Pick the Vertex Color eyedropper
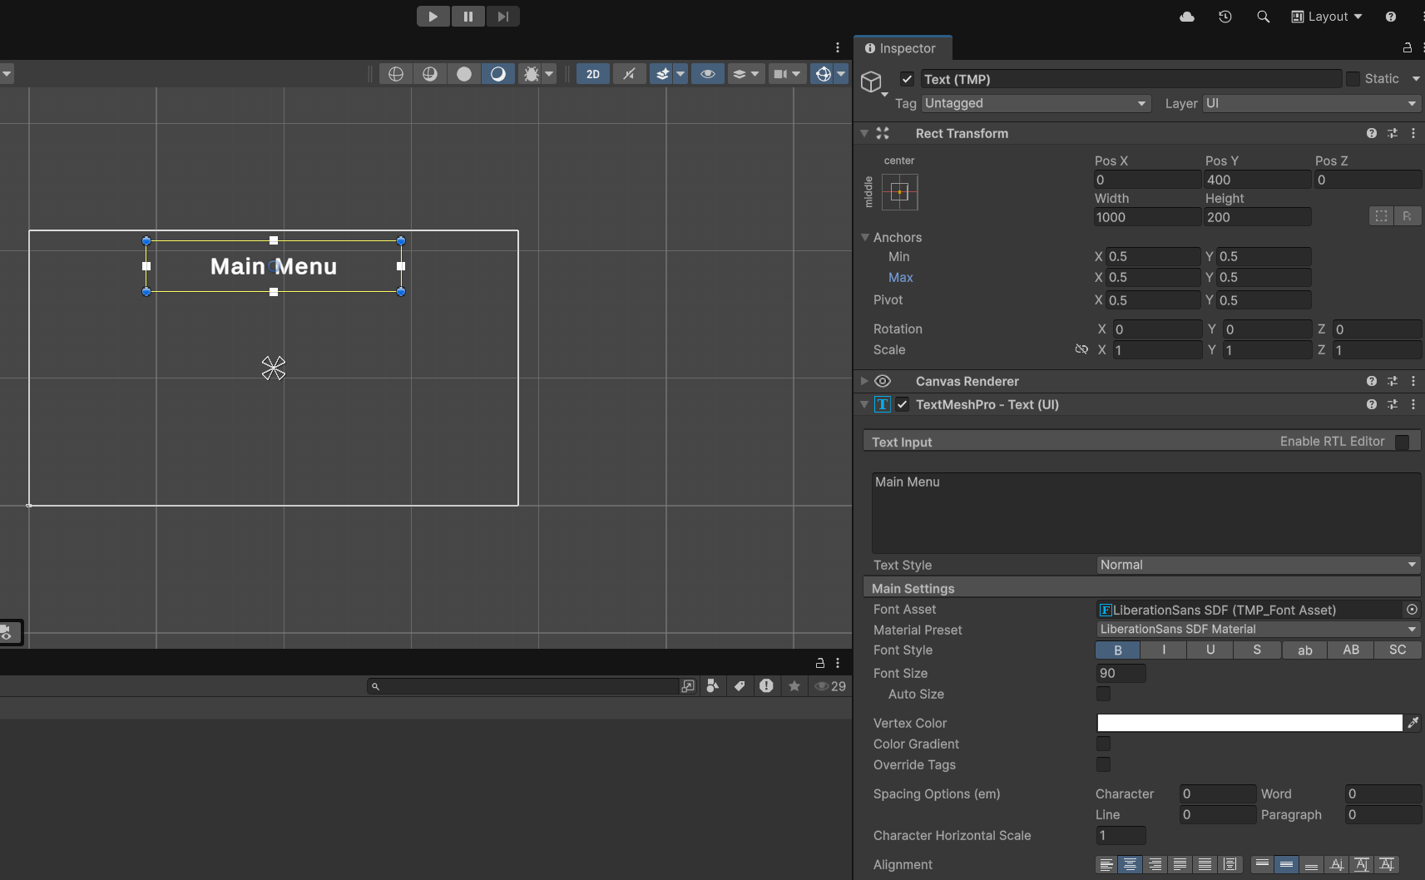This screenshot has height=880, width=1425. (1413, 723)
